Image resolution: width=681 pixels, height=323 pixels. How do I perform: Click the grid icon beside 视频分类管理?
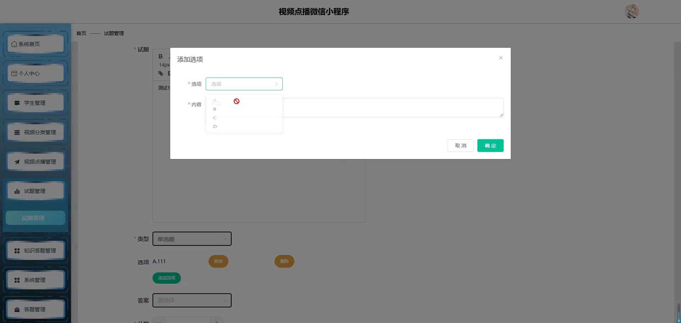click(x=17, y=132)
